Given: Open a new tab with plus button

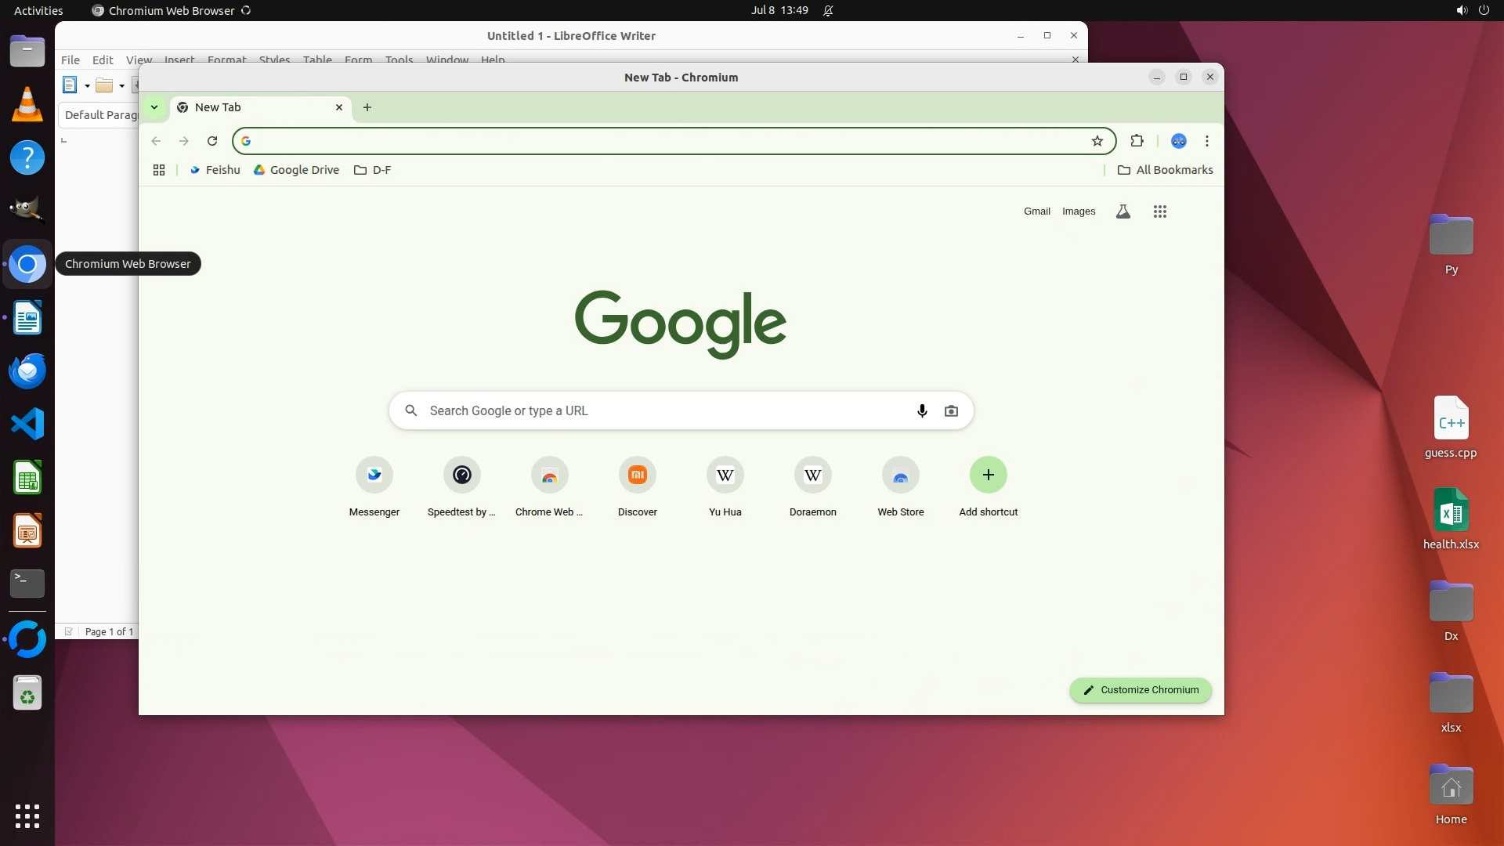Looking at the screenshot, I should point(367,107).
